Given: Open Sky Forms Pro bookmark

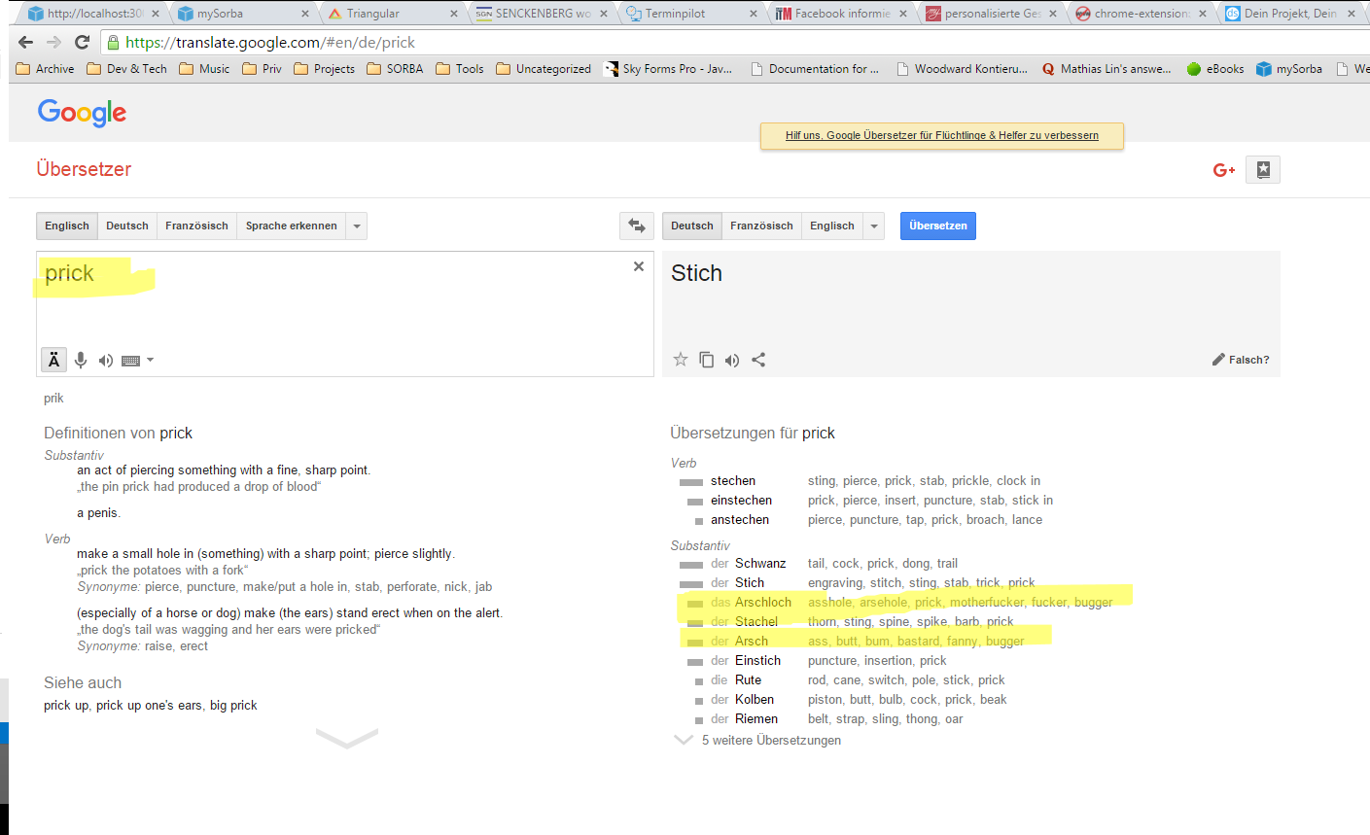Looking at the screenshot, I should click(668, 69).
